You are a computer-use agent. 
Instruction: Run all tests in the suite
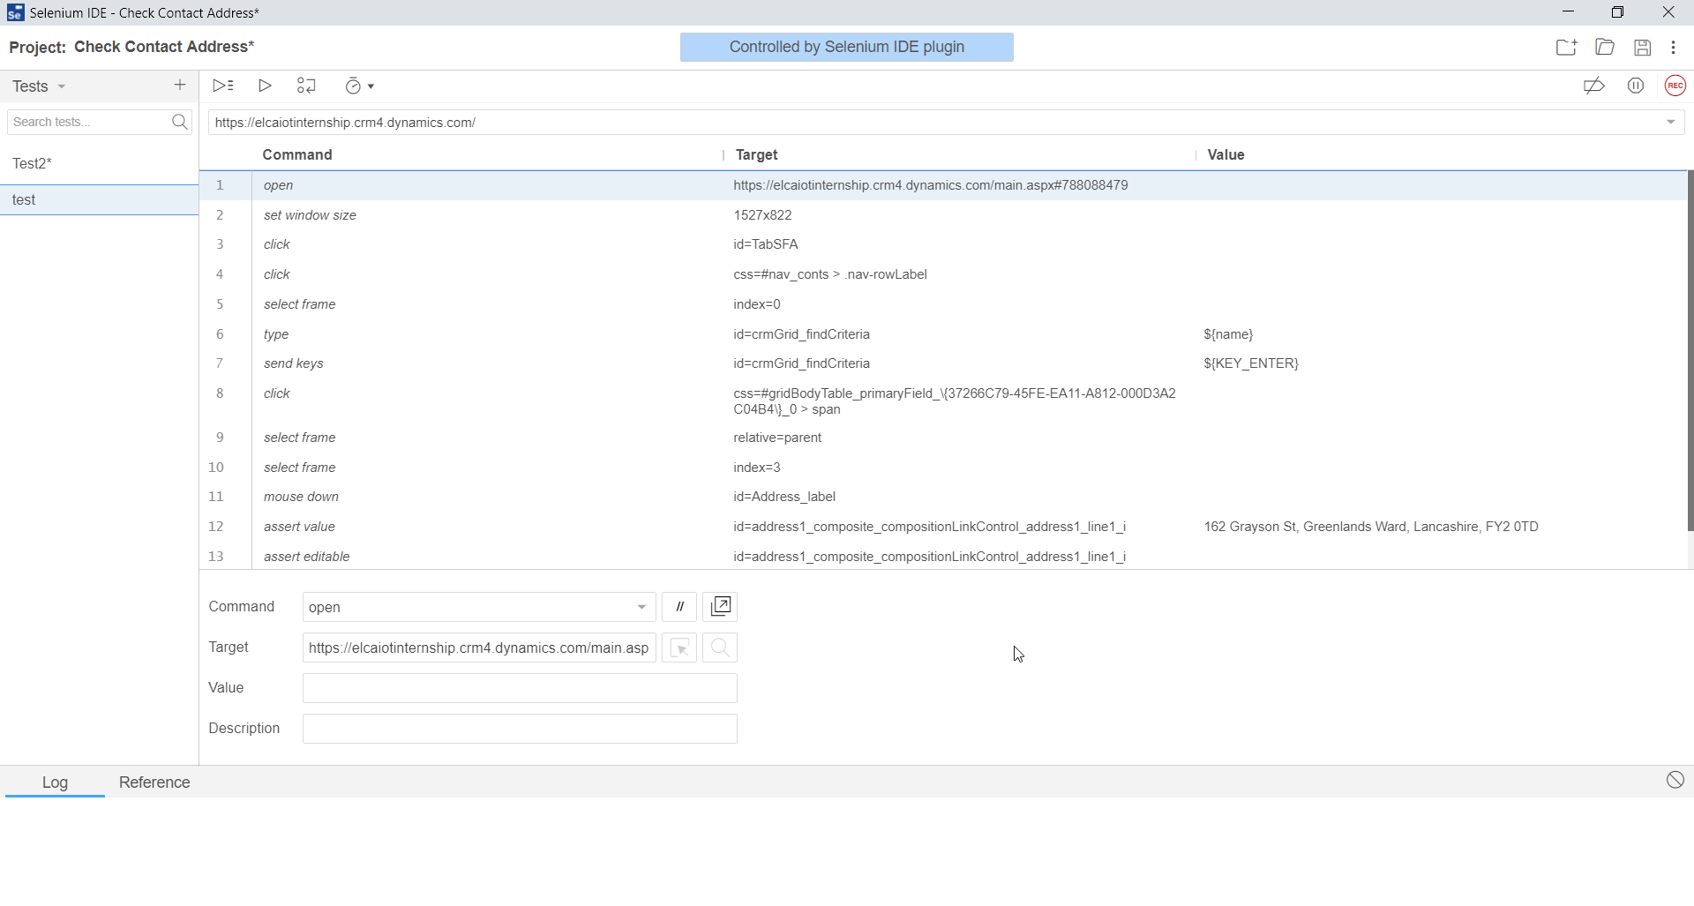(223, 86)
